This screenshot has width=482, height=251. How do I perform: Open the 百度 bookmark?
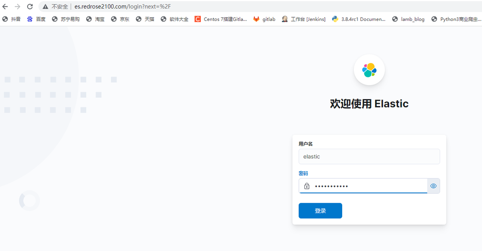tap(36, 19)
